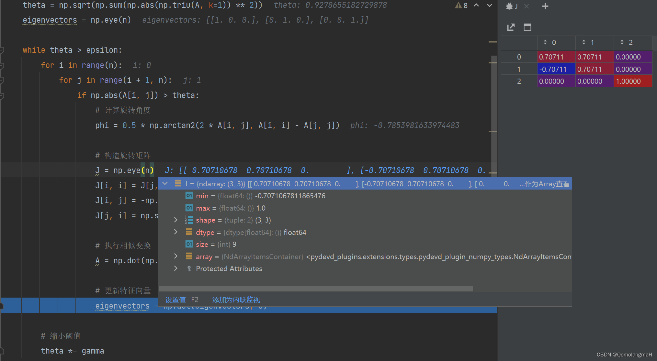This screenshot has width=657, height=361.
Task: Click the 作为Array查看 link
Action: point(547,184)
